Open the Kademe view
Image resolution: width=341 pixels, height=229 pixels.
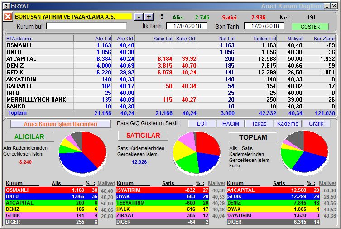click(x=288, y=123)
